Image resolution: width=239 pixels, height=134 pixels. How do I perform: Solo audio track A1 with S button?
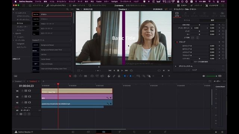[25, 114]
